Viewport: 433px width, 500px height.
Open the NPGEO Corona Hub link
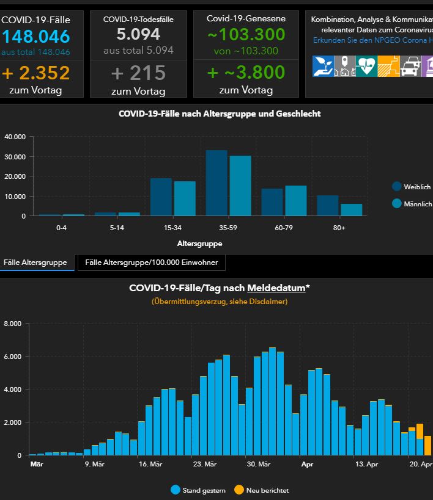[372, 40]
